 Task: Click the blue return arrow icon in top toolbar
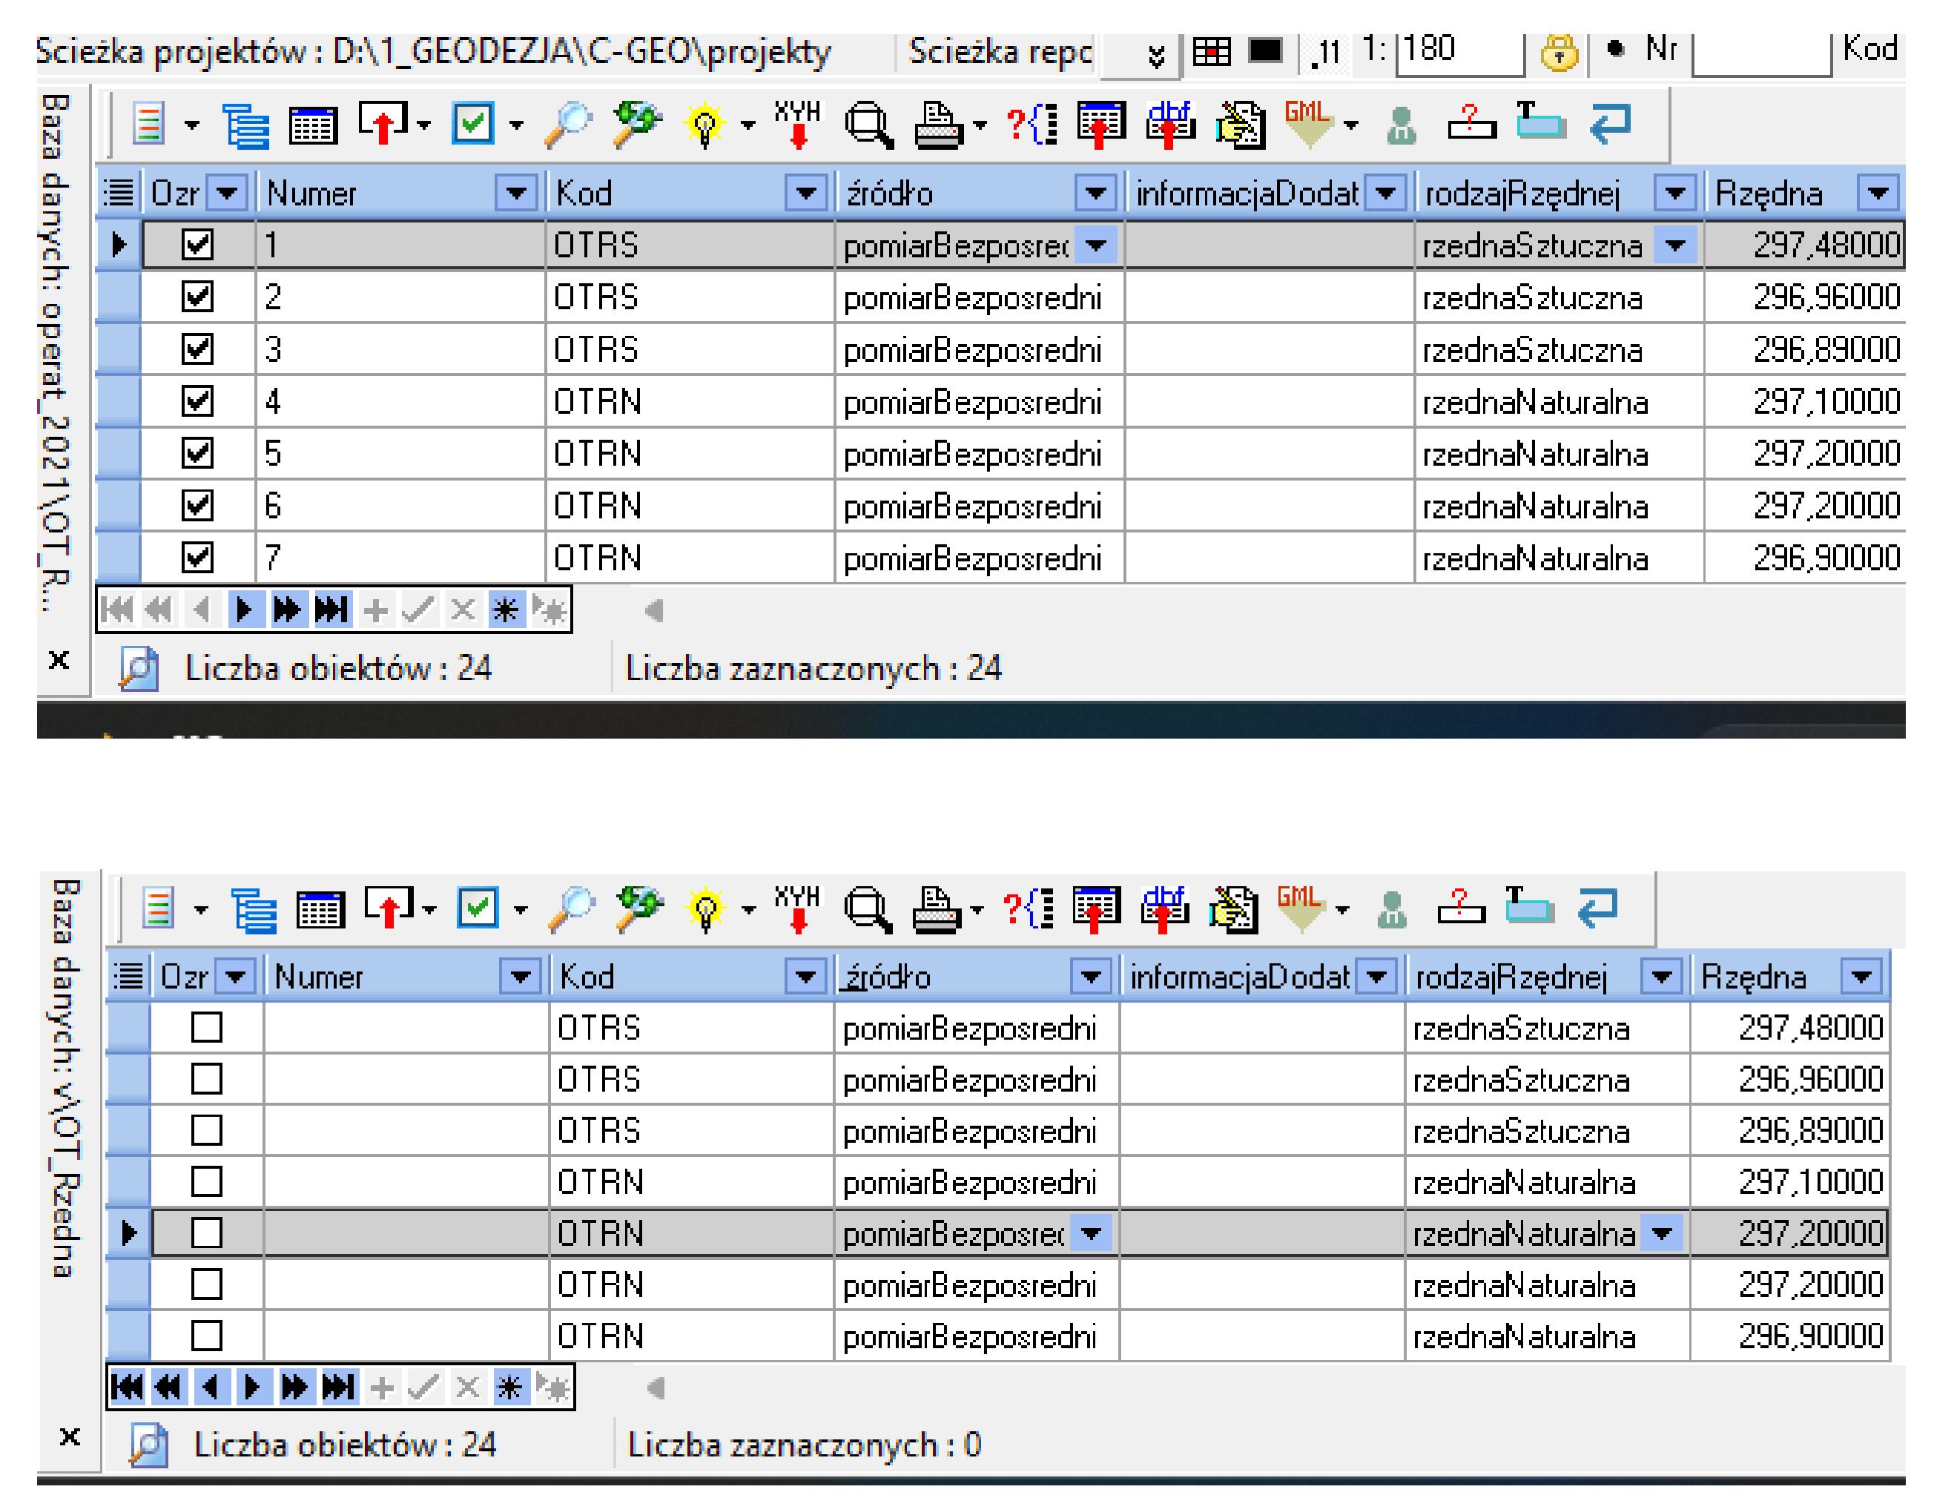1610,123
